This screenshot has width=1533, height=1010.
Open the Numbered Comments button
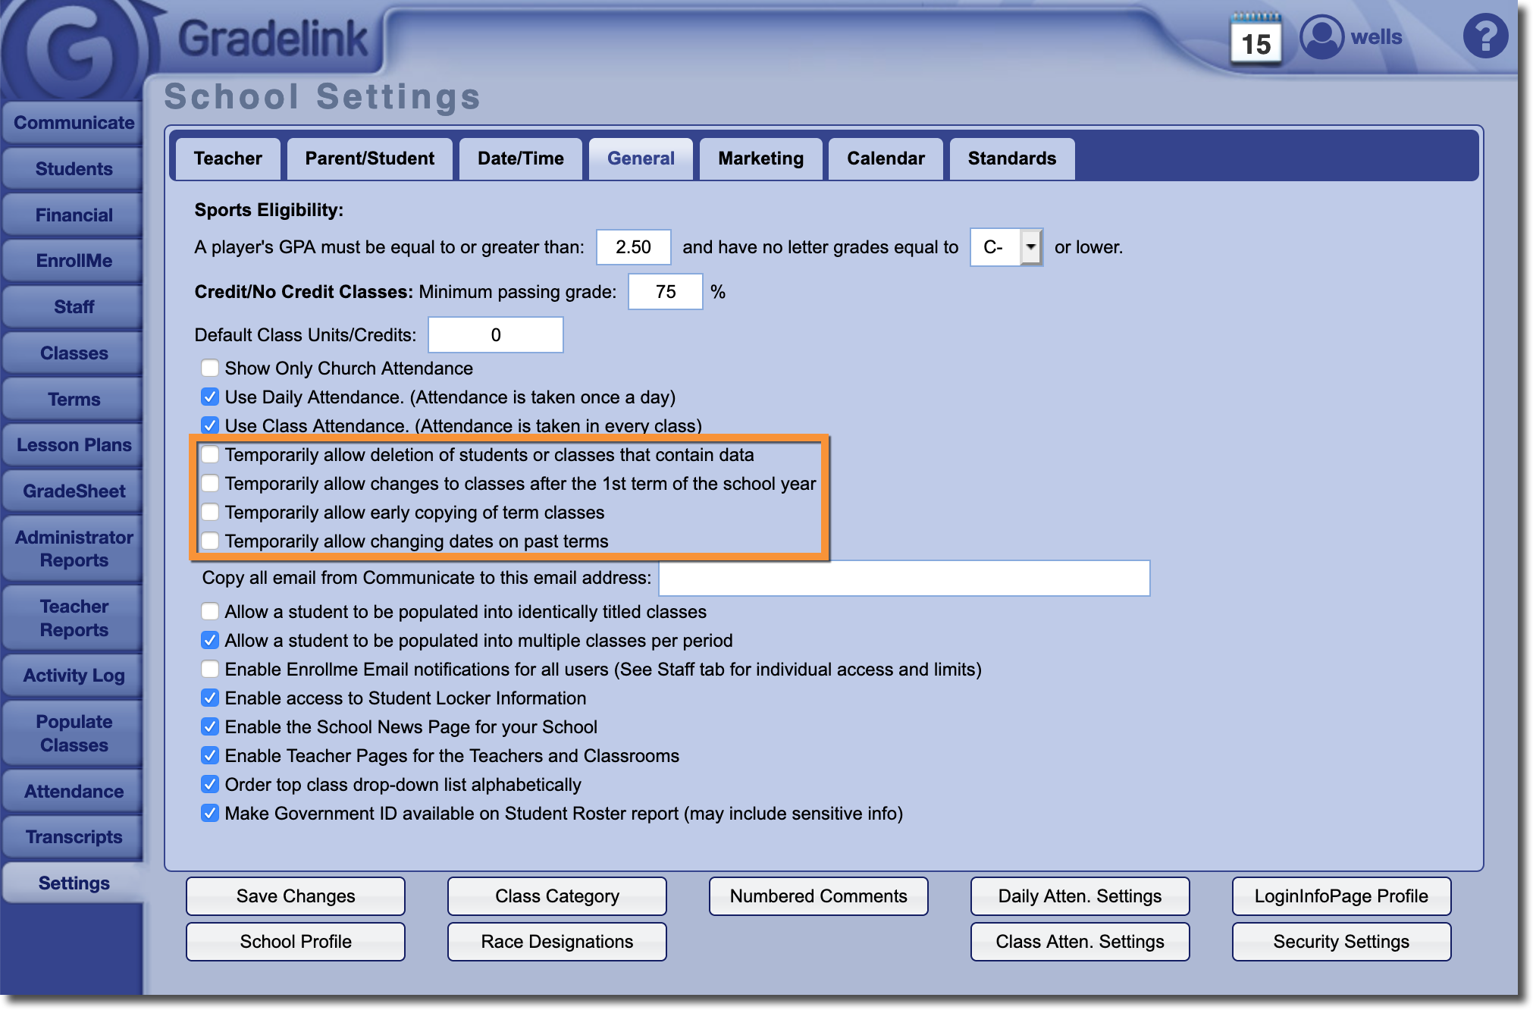tap(818, 896)
